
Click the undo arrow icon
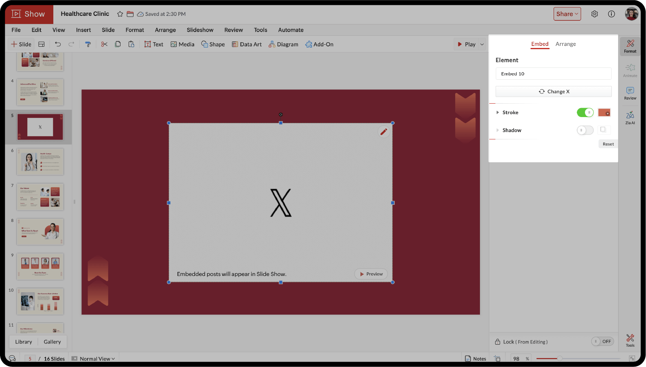(x=58, y=44)
